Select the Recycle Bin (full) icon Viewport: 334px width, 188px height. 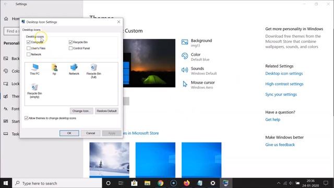94,71
